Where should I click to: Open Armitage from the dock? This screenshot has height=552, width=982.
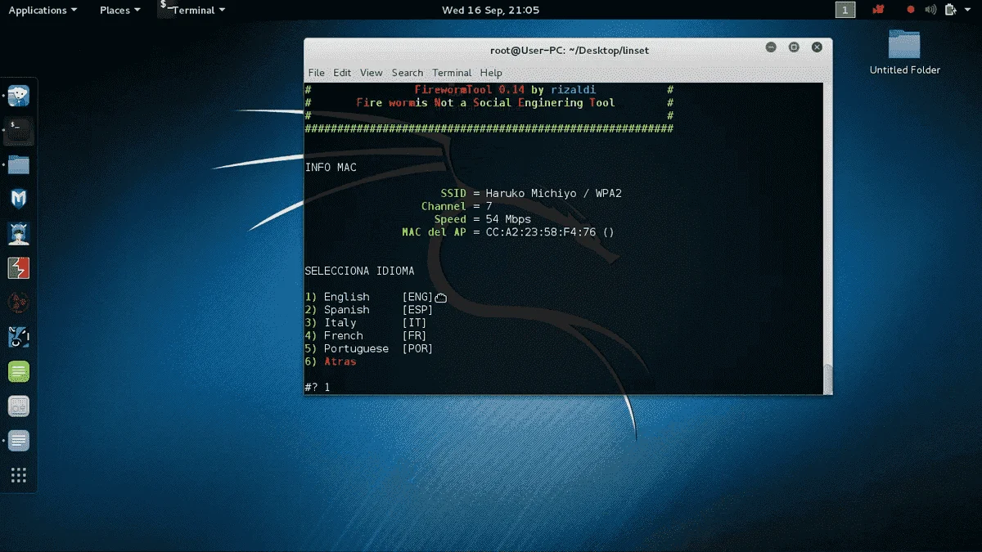click(x=19, y=234)
